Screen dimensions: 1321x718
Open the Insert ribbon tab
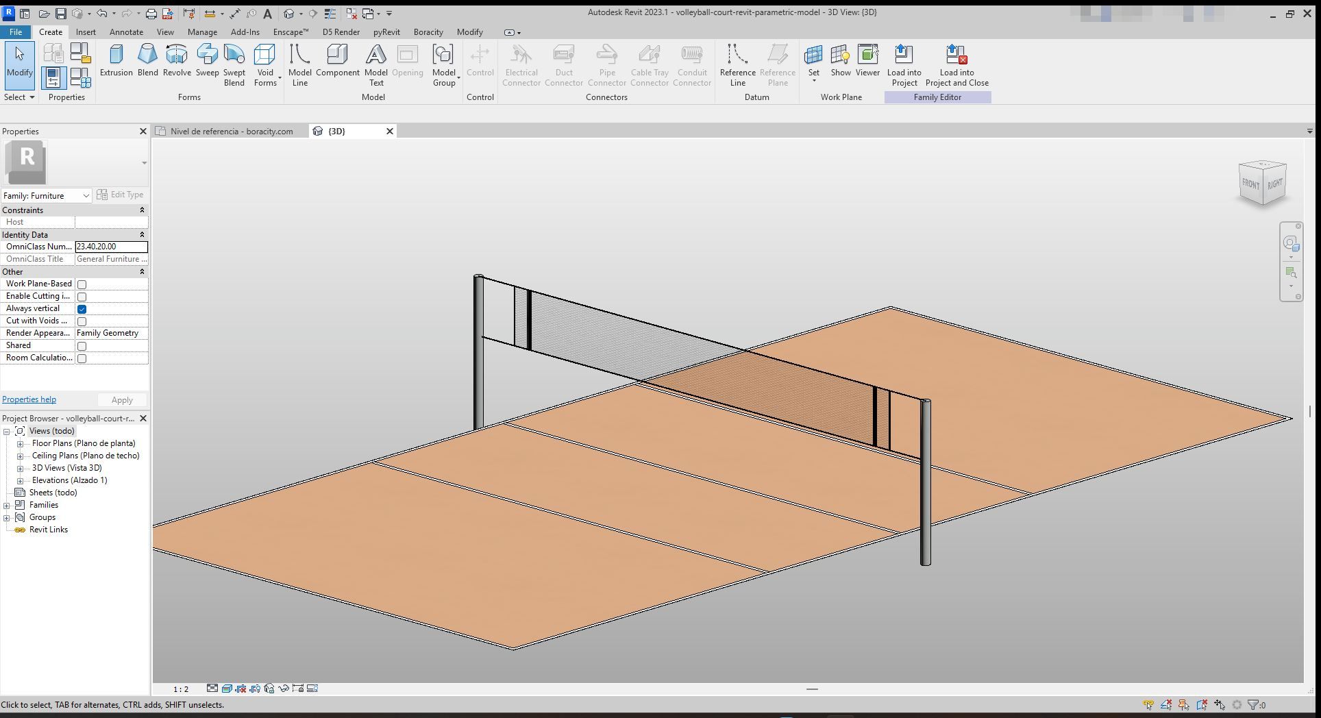tap(86, 32)
